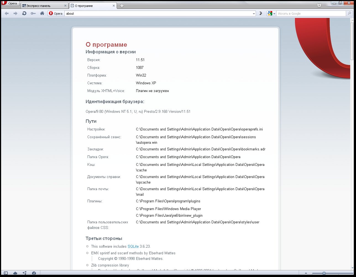Click the bookmarks.adr path
The height and width of the screenshot is (277, 356).
tap(201, 149)
